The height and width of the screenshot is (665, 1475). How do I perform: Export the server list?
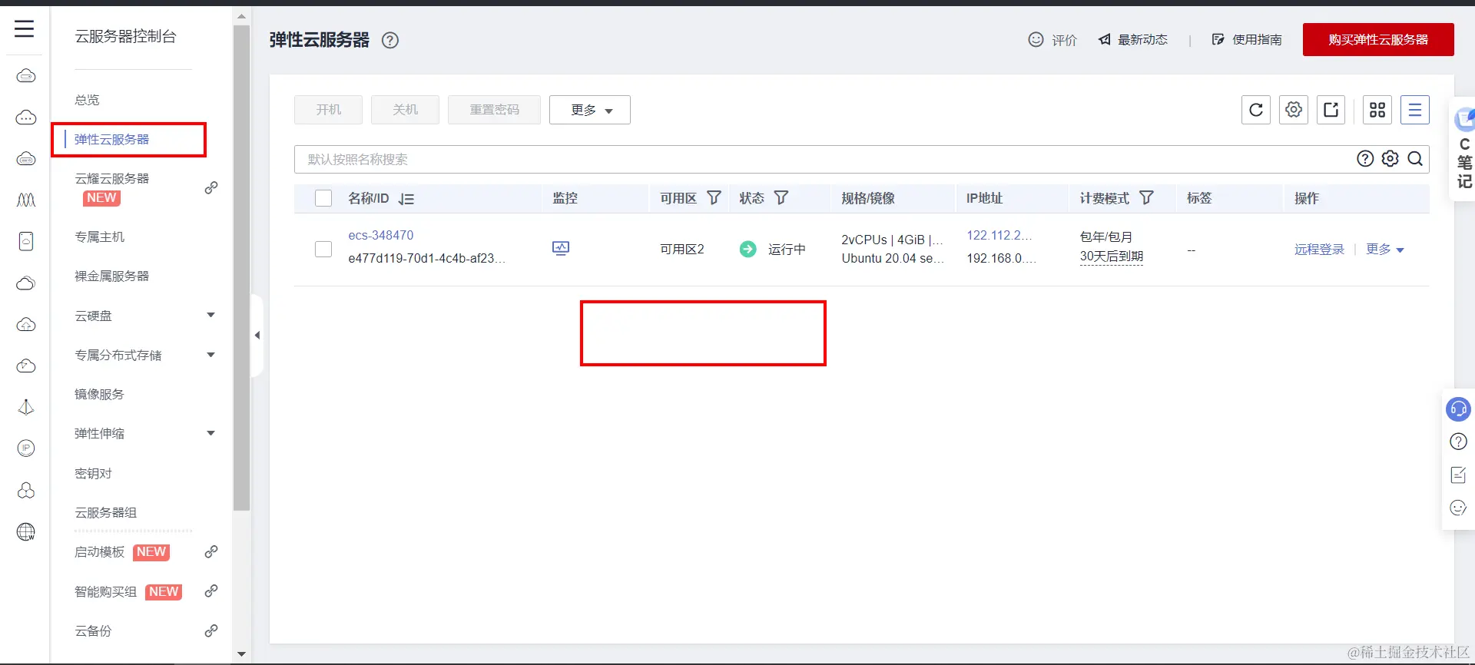[1331, 110]
